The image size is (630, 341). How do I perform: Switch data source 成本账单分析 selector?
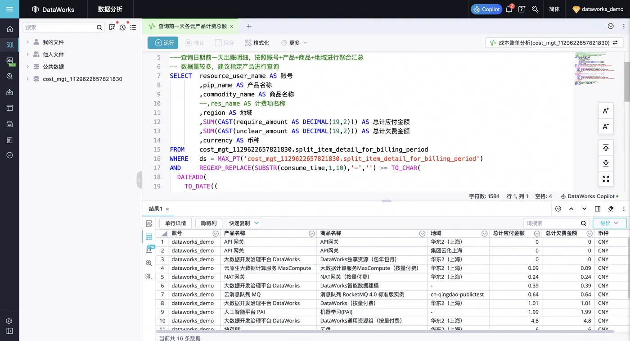pos(554,43)
